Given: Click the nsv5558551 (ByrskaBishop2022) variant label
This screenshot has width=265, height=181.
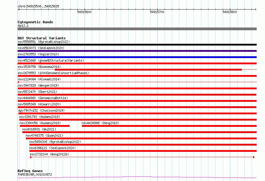Looking at the screenshot, I should tap(44, 42).
